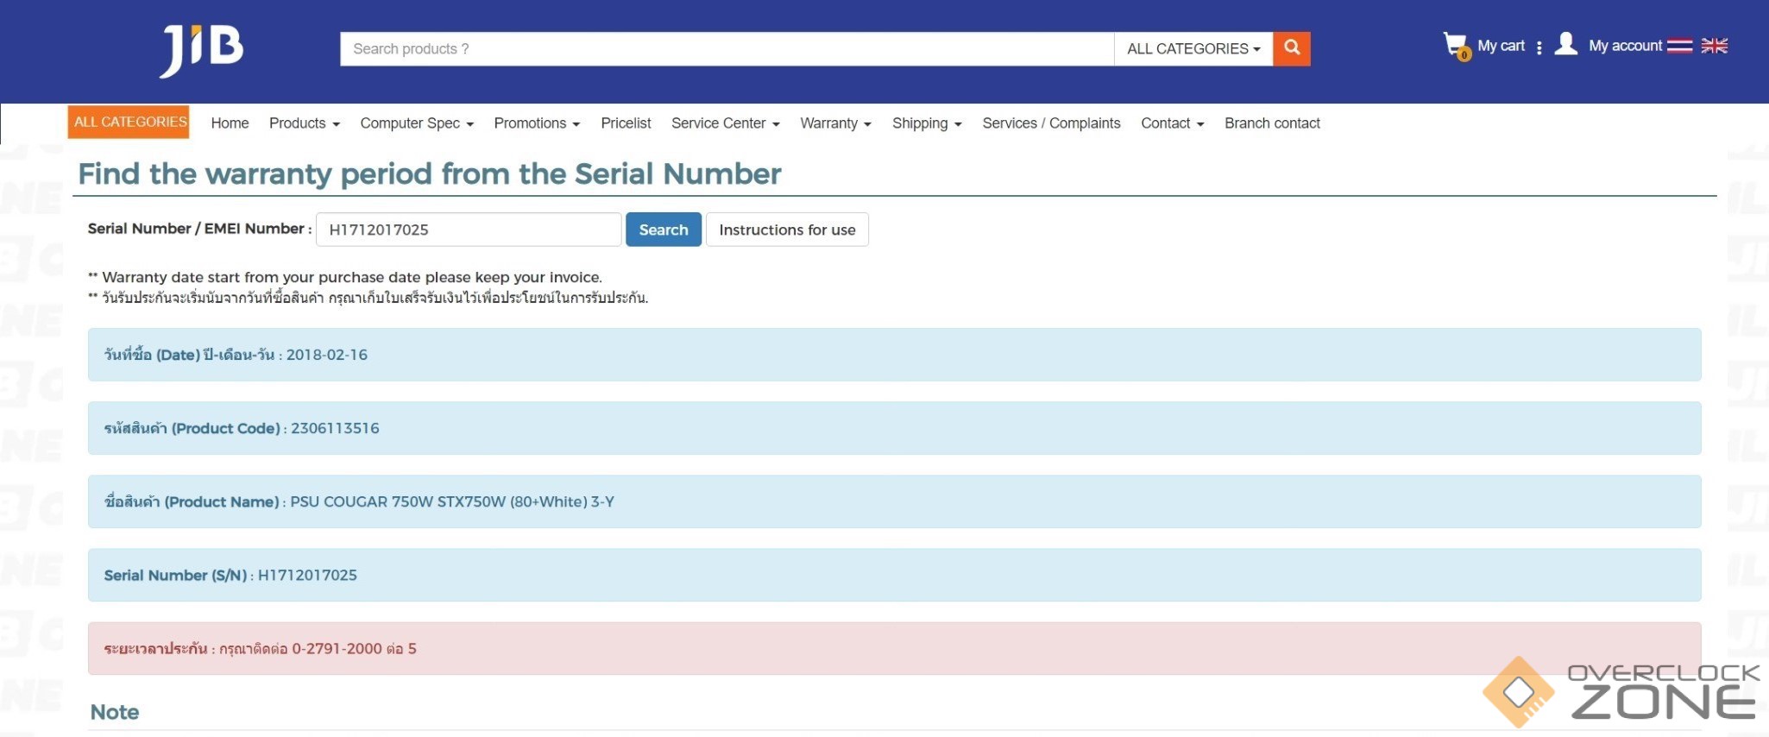The image size is (1769, 737).
Task: Click the orange search magnifier icon
Action: (x=1291, y=48)
